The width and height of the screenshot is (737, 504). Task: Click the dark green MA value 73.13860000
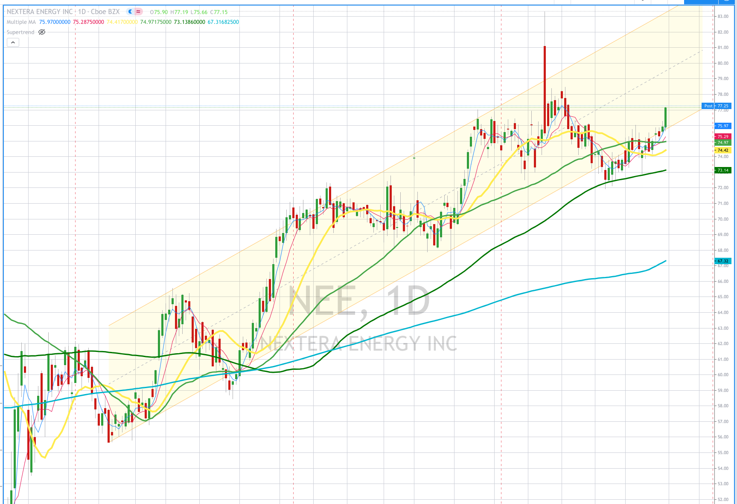(x=189, y=22)
